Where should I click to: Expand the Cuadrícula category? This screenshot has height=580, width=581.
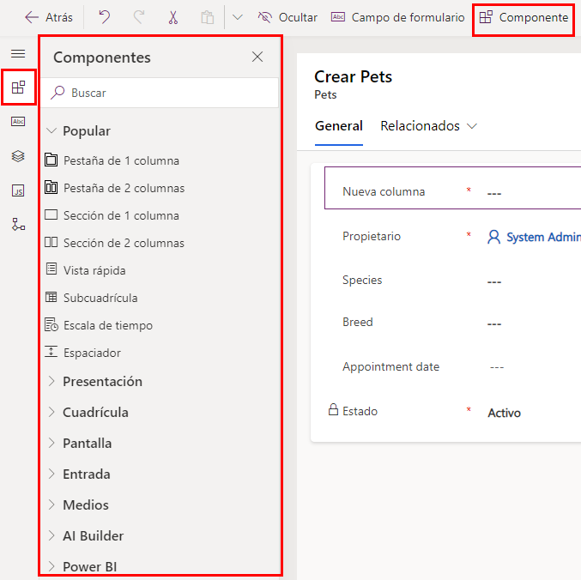[x=88, y=412]
